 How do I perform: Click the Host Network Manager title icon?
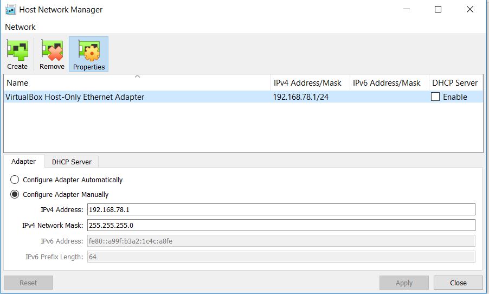click(11, 10)
